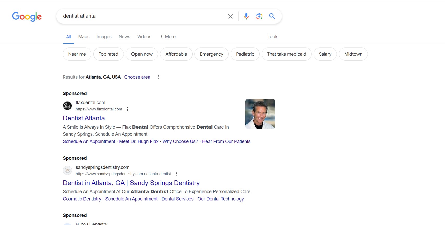Expand the More search categories menu
This screenshot has width=445, height=225.
pos(168,37)
